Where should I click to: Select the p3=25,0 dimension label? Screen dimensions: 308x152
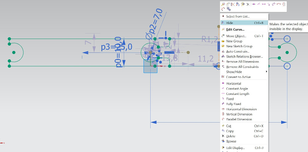(116, 47)
